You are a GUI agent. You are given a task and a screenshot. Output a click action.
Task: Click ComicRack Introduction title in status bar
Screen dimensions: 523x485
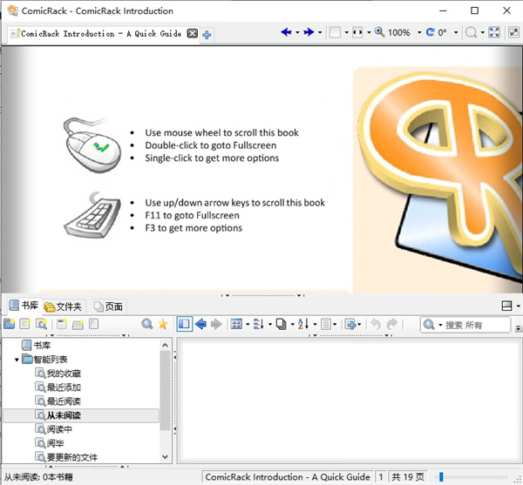(288, 477)
